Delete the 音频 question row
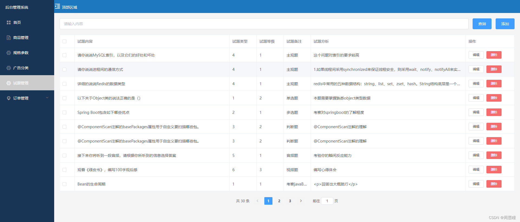The height and width of the screenshot is (222, 520). (494, 155)
